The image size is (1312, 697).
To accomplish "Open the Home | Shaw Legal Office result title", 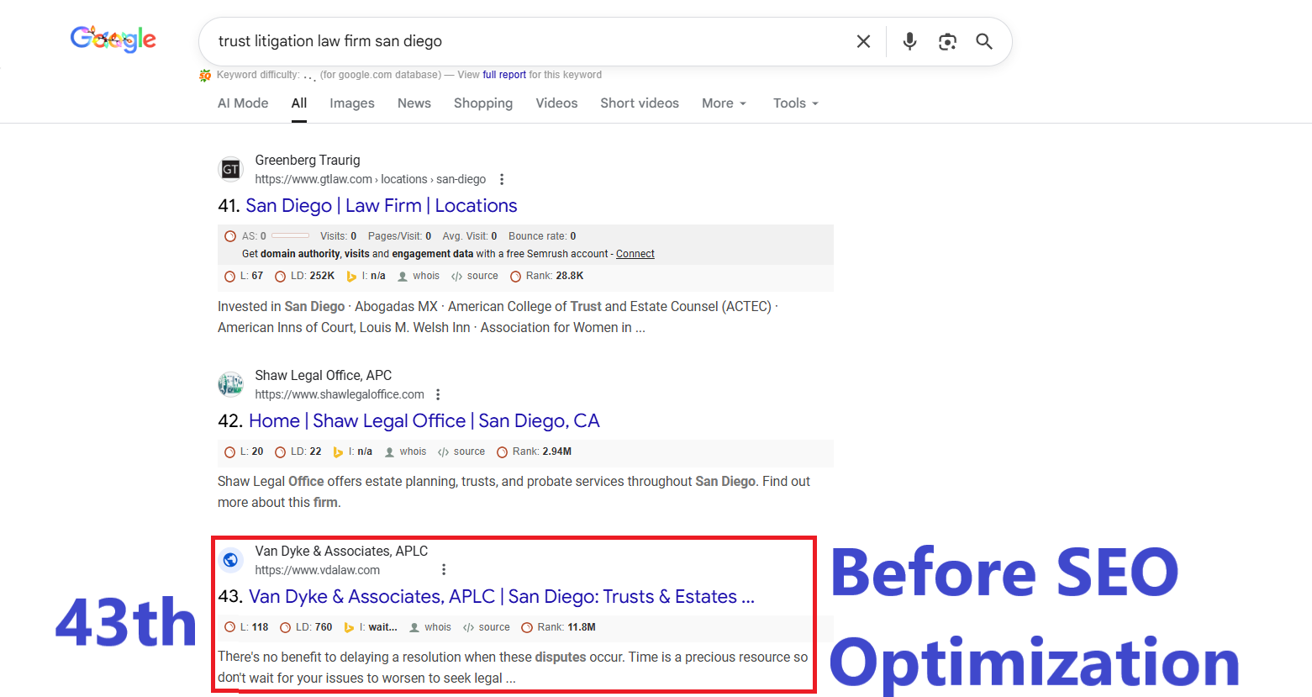I will [x=424, y=421].
